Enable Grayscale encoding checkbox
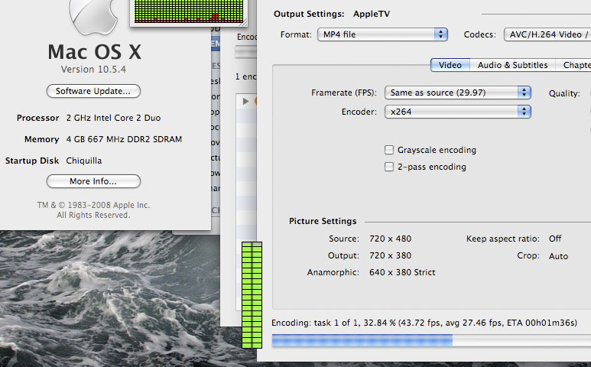The width and height of the screenshot is (591, 367). tap(389, 150)
